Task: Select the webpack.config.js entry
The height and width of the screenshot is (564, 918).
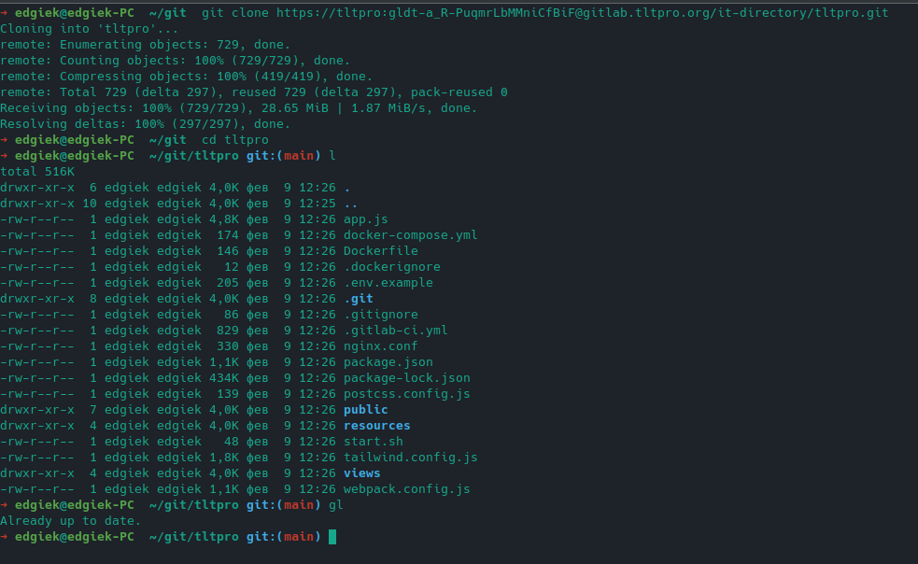Action: [406, 489]
